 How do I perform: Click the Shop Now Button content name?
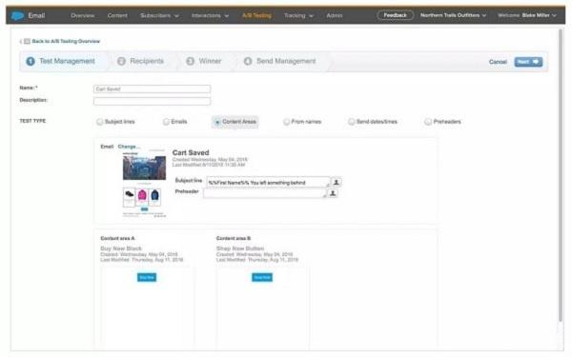240,248
